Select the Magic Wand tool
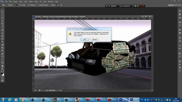Viewport: 182px width, 102px height. [2, 21]
